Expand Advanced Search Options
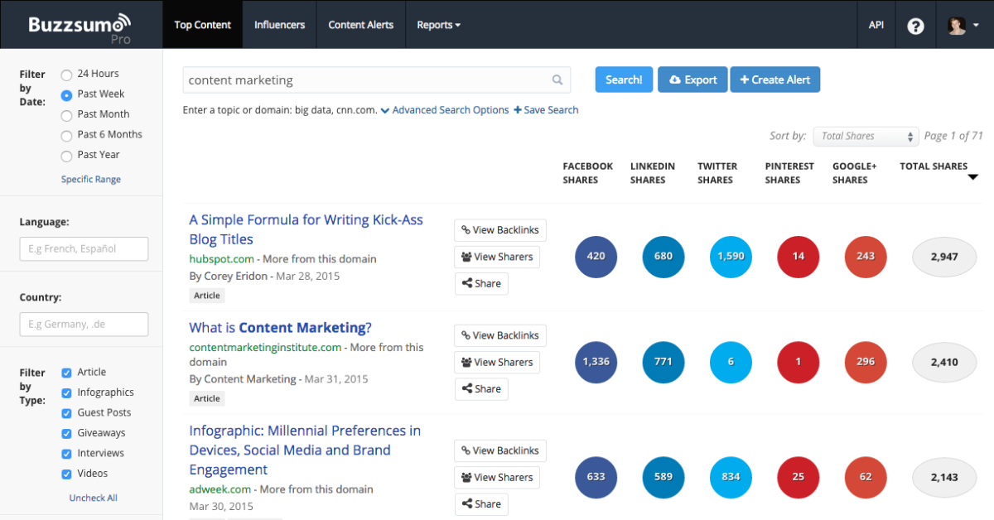The image size is (994, 520). point(445,110)
